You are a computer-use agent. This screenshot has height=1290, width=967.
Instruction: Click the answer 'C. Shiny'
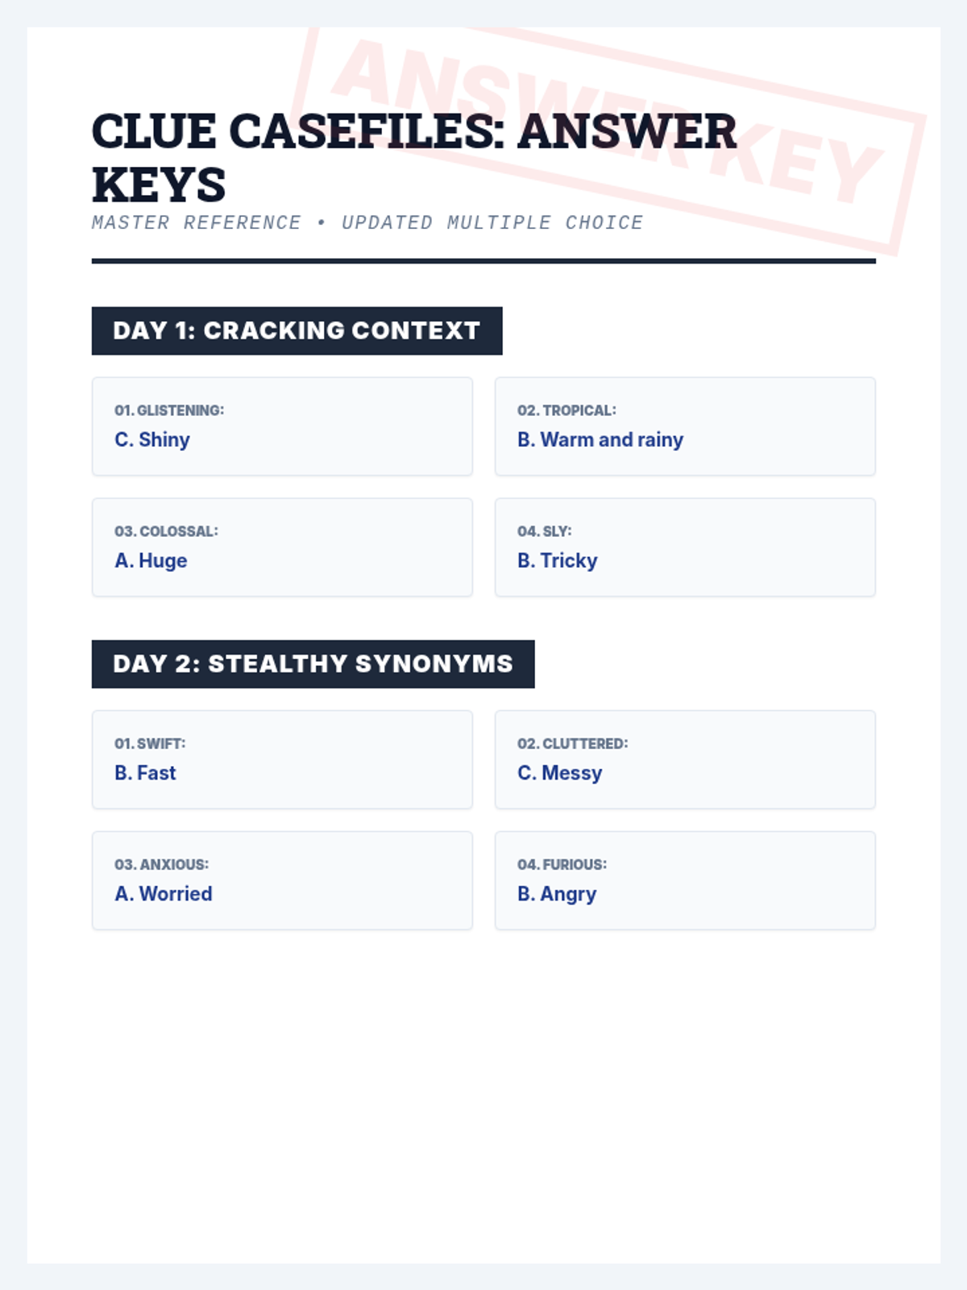click(152, 439)
